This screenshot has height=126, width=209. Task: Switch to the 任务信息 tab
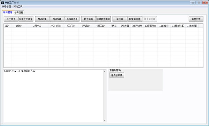(x=19, y=12)
